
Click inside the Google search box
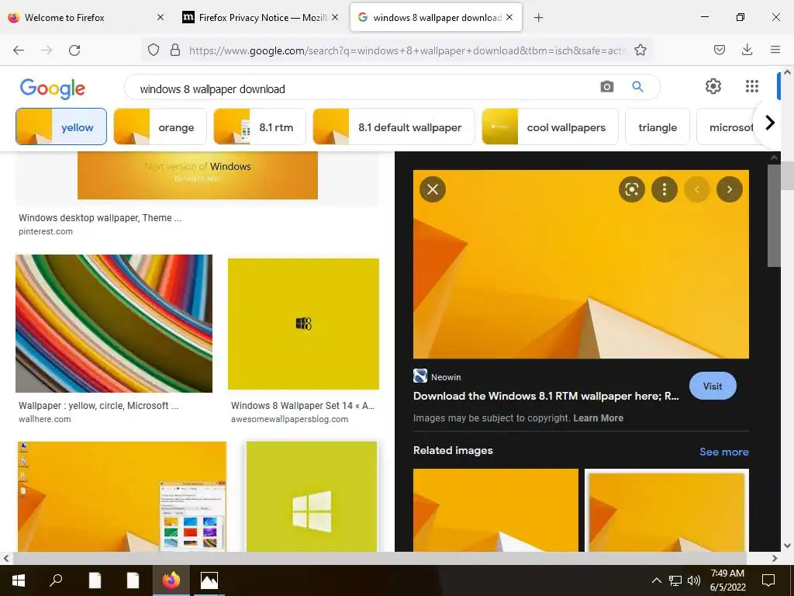coord(364,88)
